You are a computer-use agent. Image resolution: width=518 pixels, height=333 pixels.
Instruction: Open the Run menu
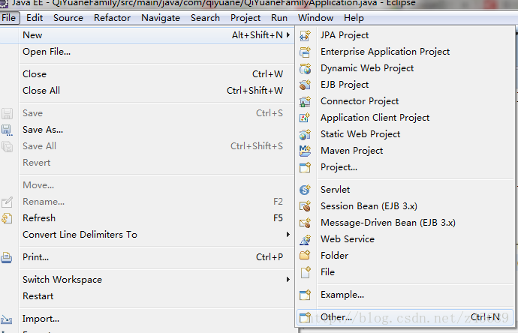[279, 17]
